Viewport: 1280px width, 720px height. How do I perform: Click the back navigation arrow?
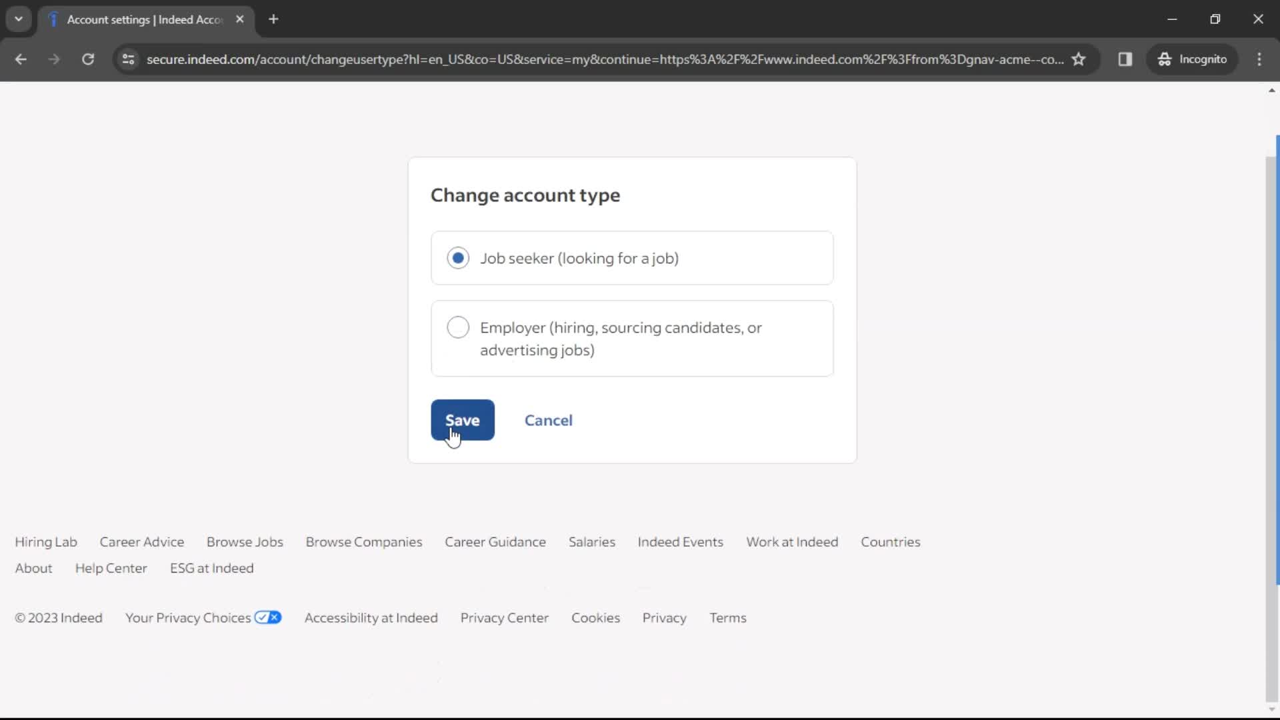[21, 59]
